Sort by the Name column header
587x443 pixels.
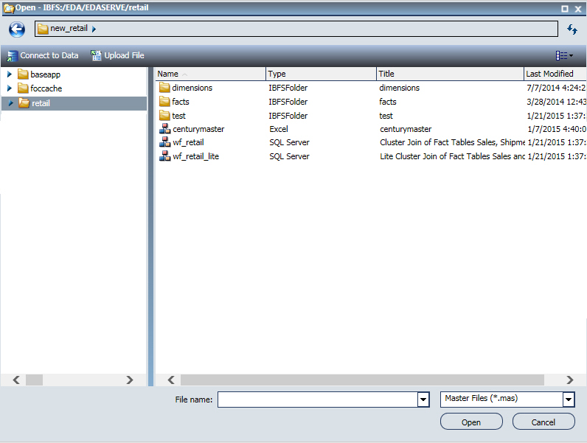point(210,74)
